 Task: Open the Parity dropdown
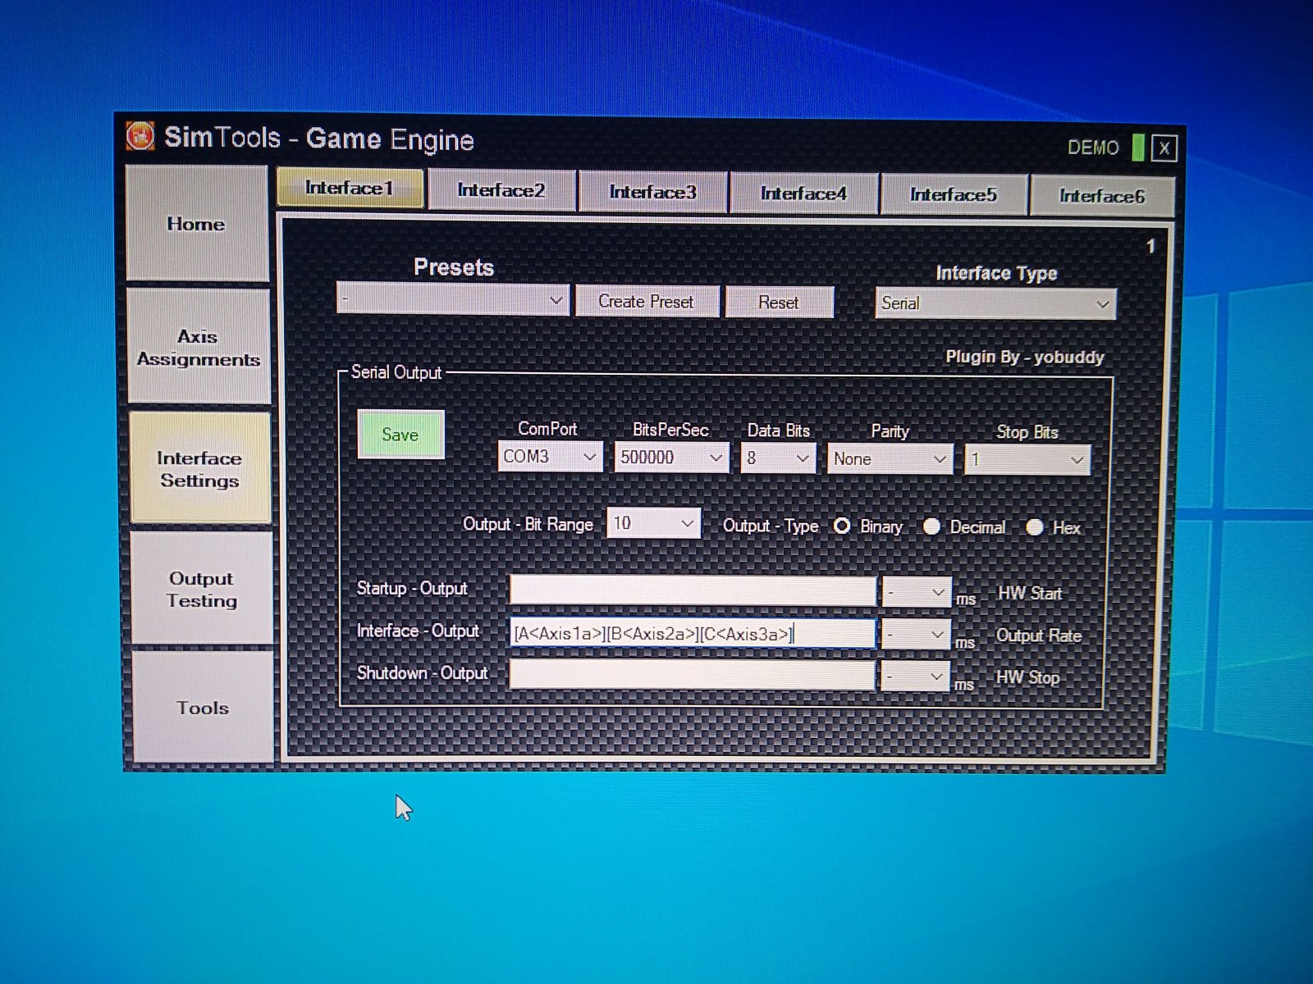pyautogui.click(x=890, y=459)
